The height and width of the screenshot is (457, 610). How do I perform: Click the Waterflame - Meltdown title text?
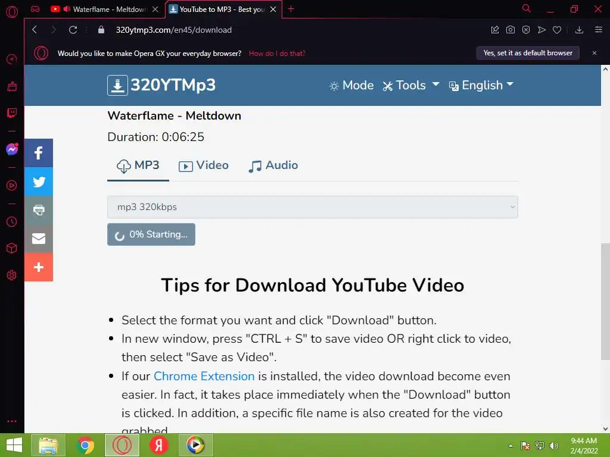click(x=175, y=116)
